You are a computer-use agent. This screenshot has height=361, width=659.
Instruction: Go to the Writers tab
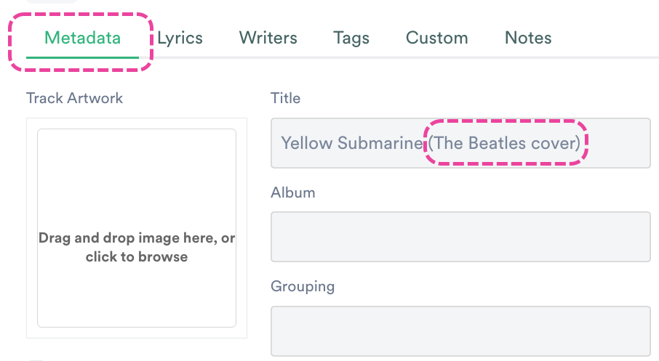[268, 38]
